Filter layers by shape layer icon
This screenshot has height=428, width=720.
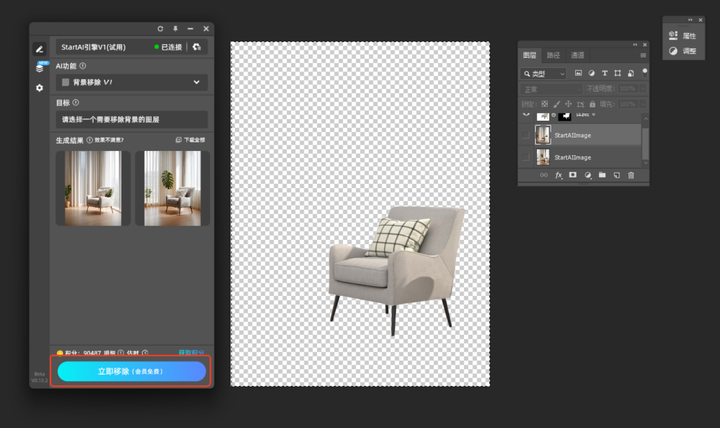click(x=617, y=73)
